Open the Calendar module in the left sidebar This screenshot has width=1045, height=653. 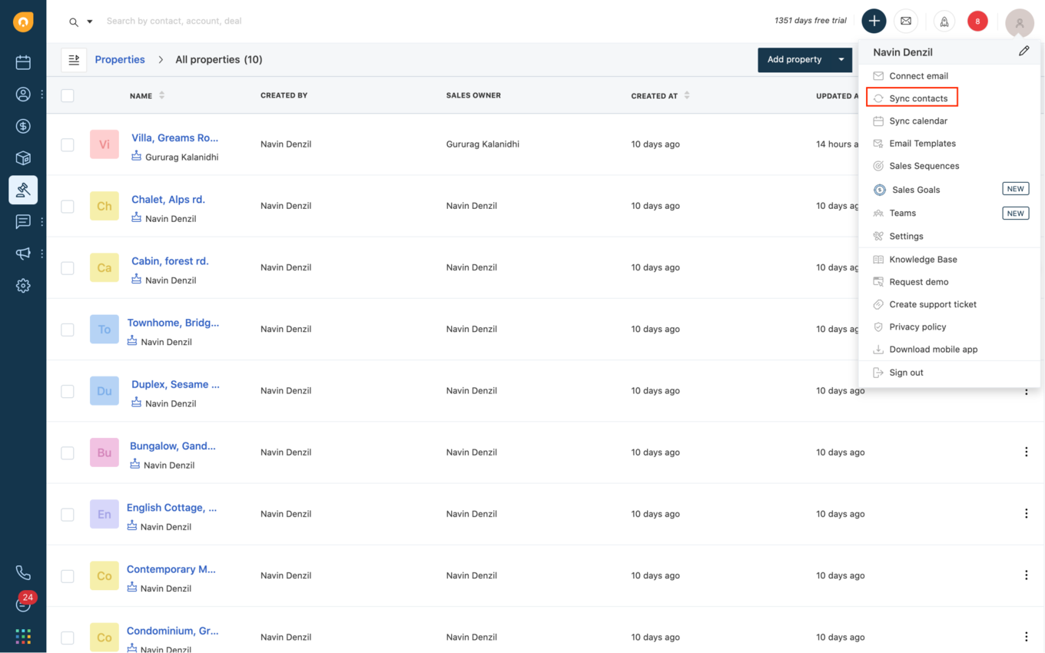point(23,61)
